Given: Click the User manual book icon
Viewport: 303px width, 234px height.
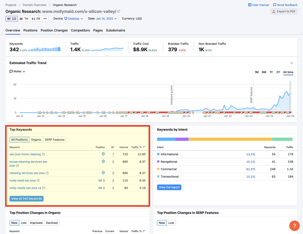Looking at the screenshot, I should click(250, 5).
